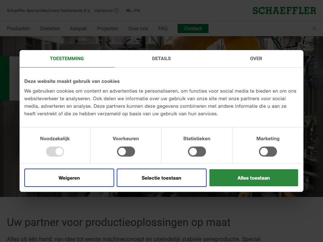Image resolution: width=323 pixels, height=242 pixels.
Task: Select the Toestemming tab
Action: (67, 59)
